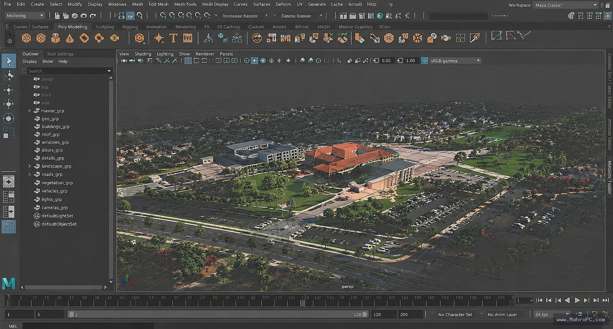613x329 pixels.
Task: Click the new scene file icon
Action: (57, 16)
